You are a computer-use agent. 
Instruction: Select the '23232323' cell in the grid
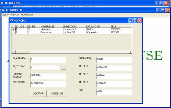tap(121, 29)
